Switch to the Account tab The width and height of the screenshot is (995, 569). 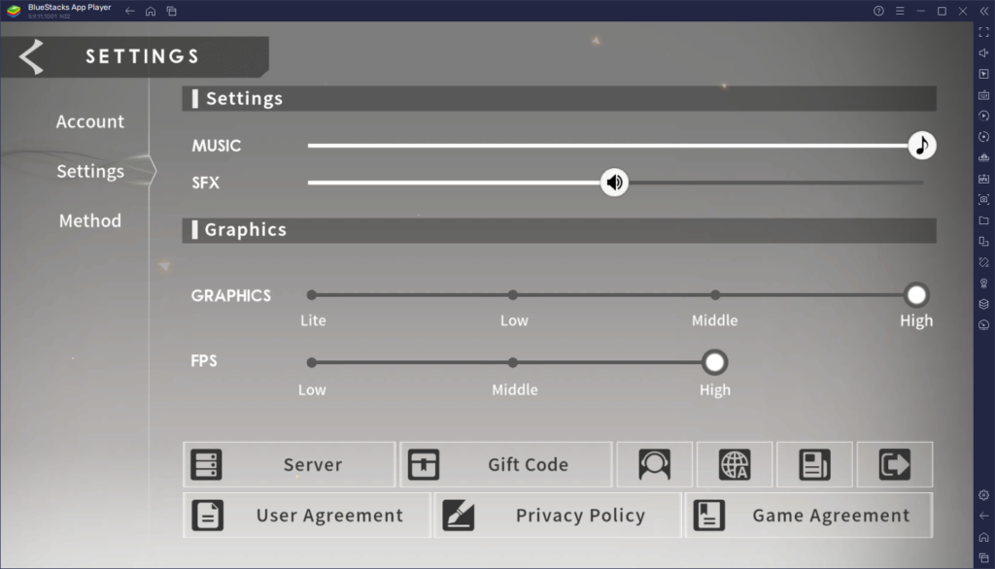[89, 121]
